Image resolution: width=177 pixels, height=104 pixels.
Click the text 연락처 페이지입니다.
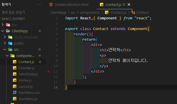click(128, 61)
